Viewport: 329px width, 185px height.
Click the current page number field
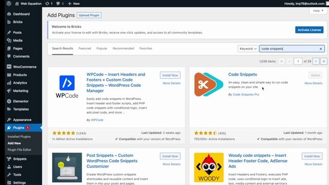click(x=298, y=61)
